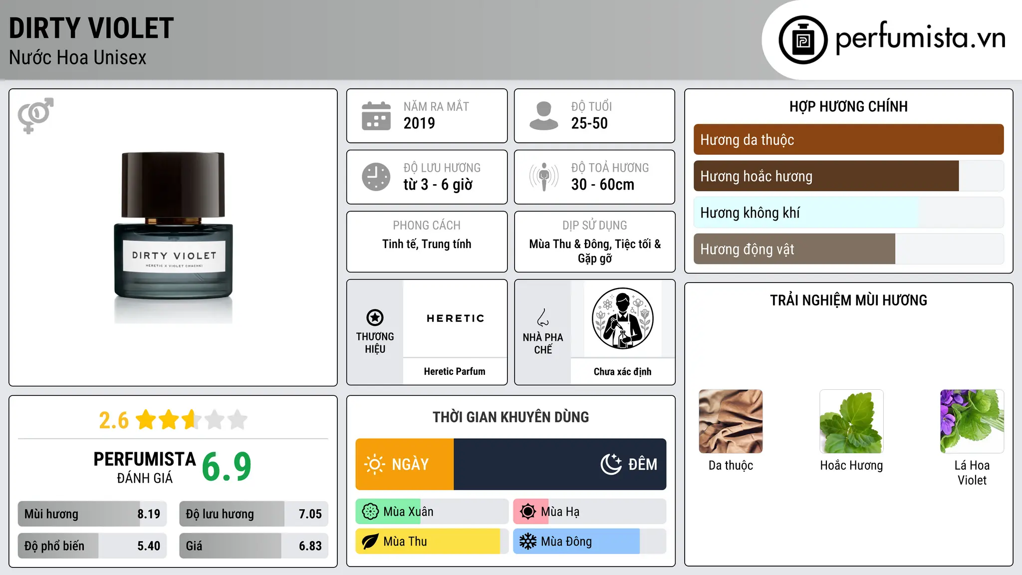Click the Mùa Đông season bar
Image resolution: width=1022 pixels, height=575 pixels.
pos(590,542)
